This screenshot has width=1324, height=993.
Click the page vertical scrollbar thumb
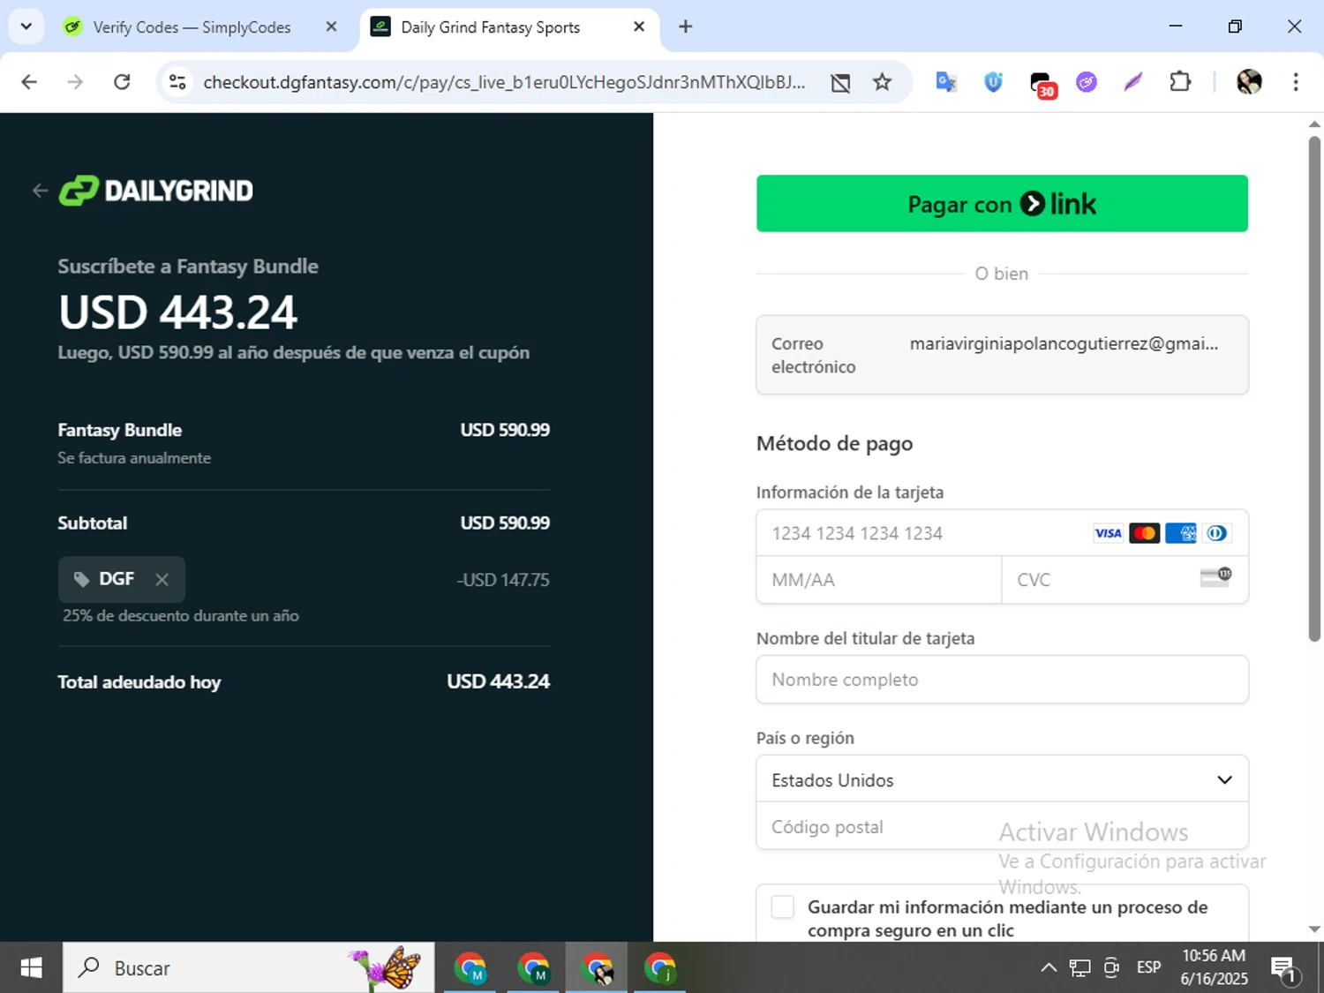click(1314, 388)
